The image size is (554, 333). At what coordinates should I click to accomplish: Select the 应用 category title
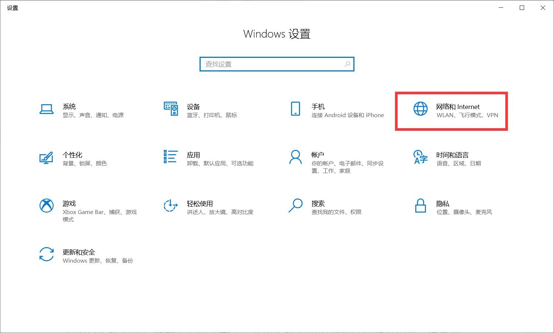[x=193, y=155]
